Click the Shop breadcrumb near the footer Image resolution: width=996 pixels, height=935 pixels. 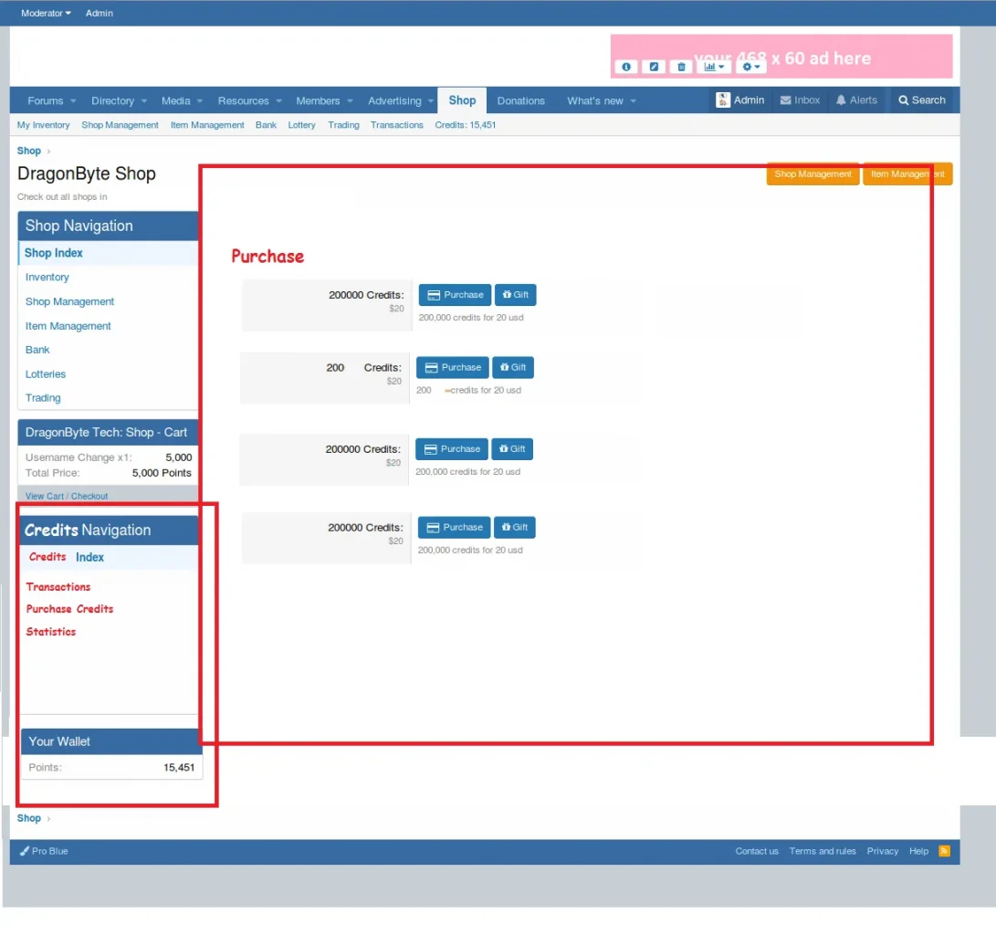tap(28, 818)
